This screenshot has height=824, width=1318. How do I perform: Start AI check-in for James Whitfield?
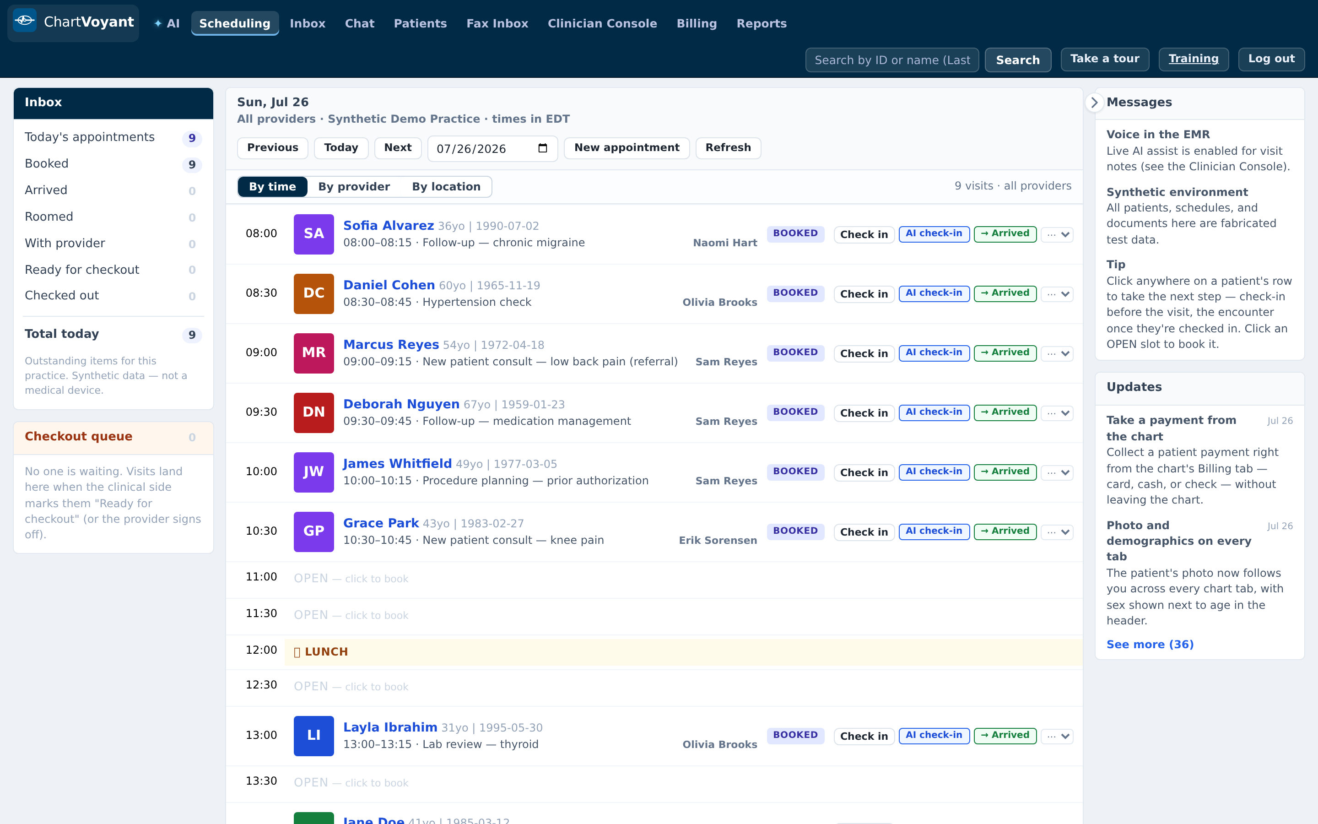click(x=934, y=472)
